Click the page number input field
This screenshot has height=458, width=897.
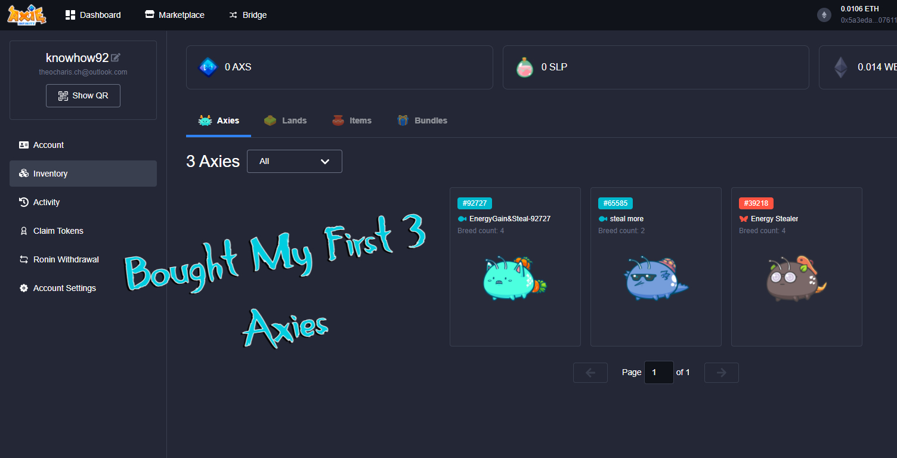[659, 372]
